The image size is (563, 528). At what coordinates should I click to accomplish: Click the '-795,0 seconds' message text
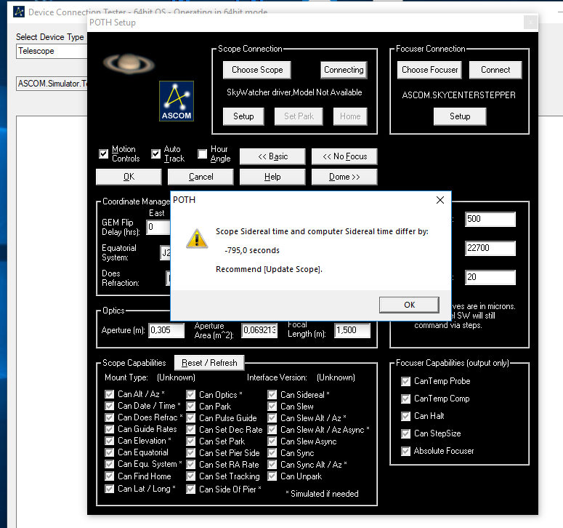click(252, 250)
